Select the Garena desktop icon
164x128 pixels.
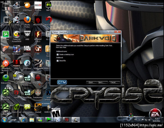(16, 94)
